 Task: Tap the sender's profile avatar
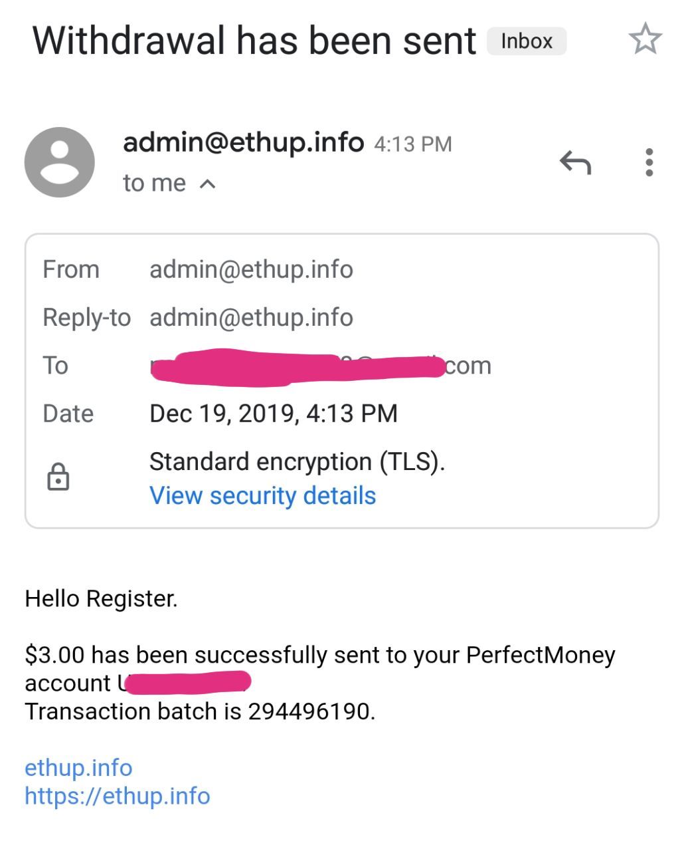[x=60, y=162]
